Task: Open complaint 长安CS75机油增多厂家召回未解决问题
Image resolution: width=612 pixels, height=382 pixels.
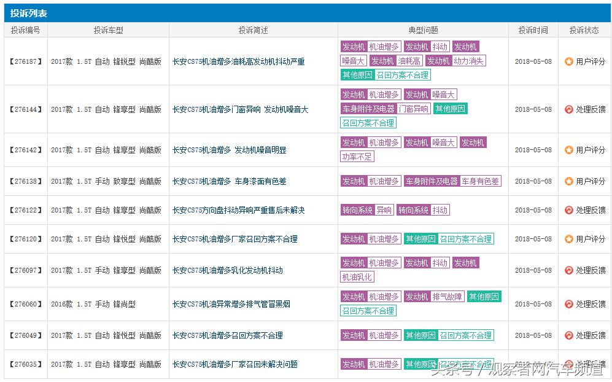Action: (x=235, y=364)
